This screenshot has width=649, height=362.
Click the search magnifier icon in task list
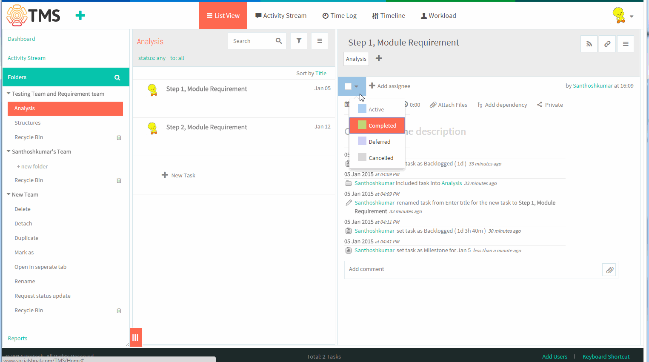(279, 41)
